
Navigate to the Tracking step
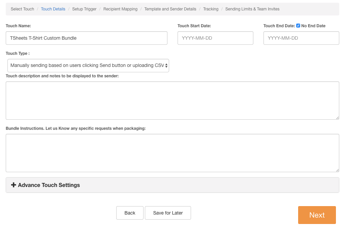211,9
